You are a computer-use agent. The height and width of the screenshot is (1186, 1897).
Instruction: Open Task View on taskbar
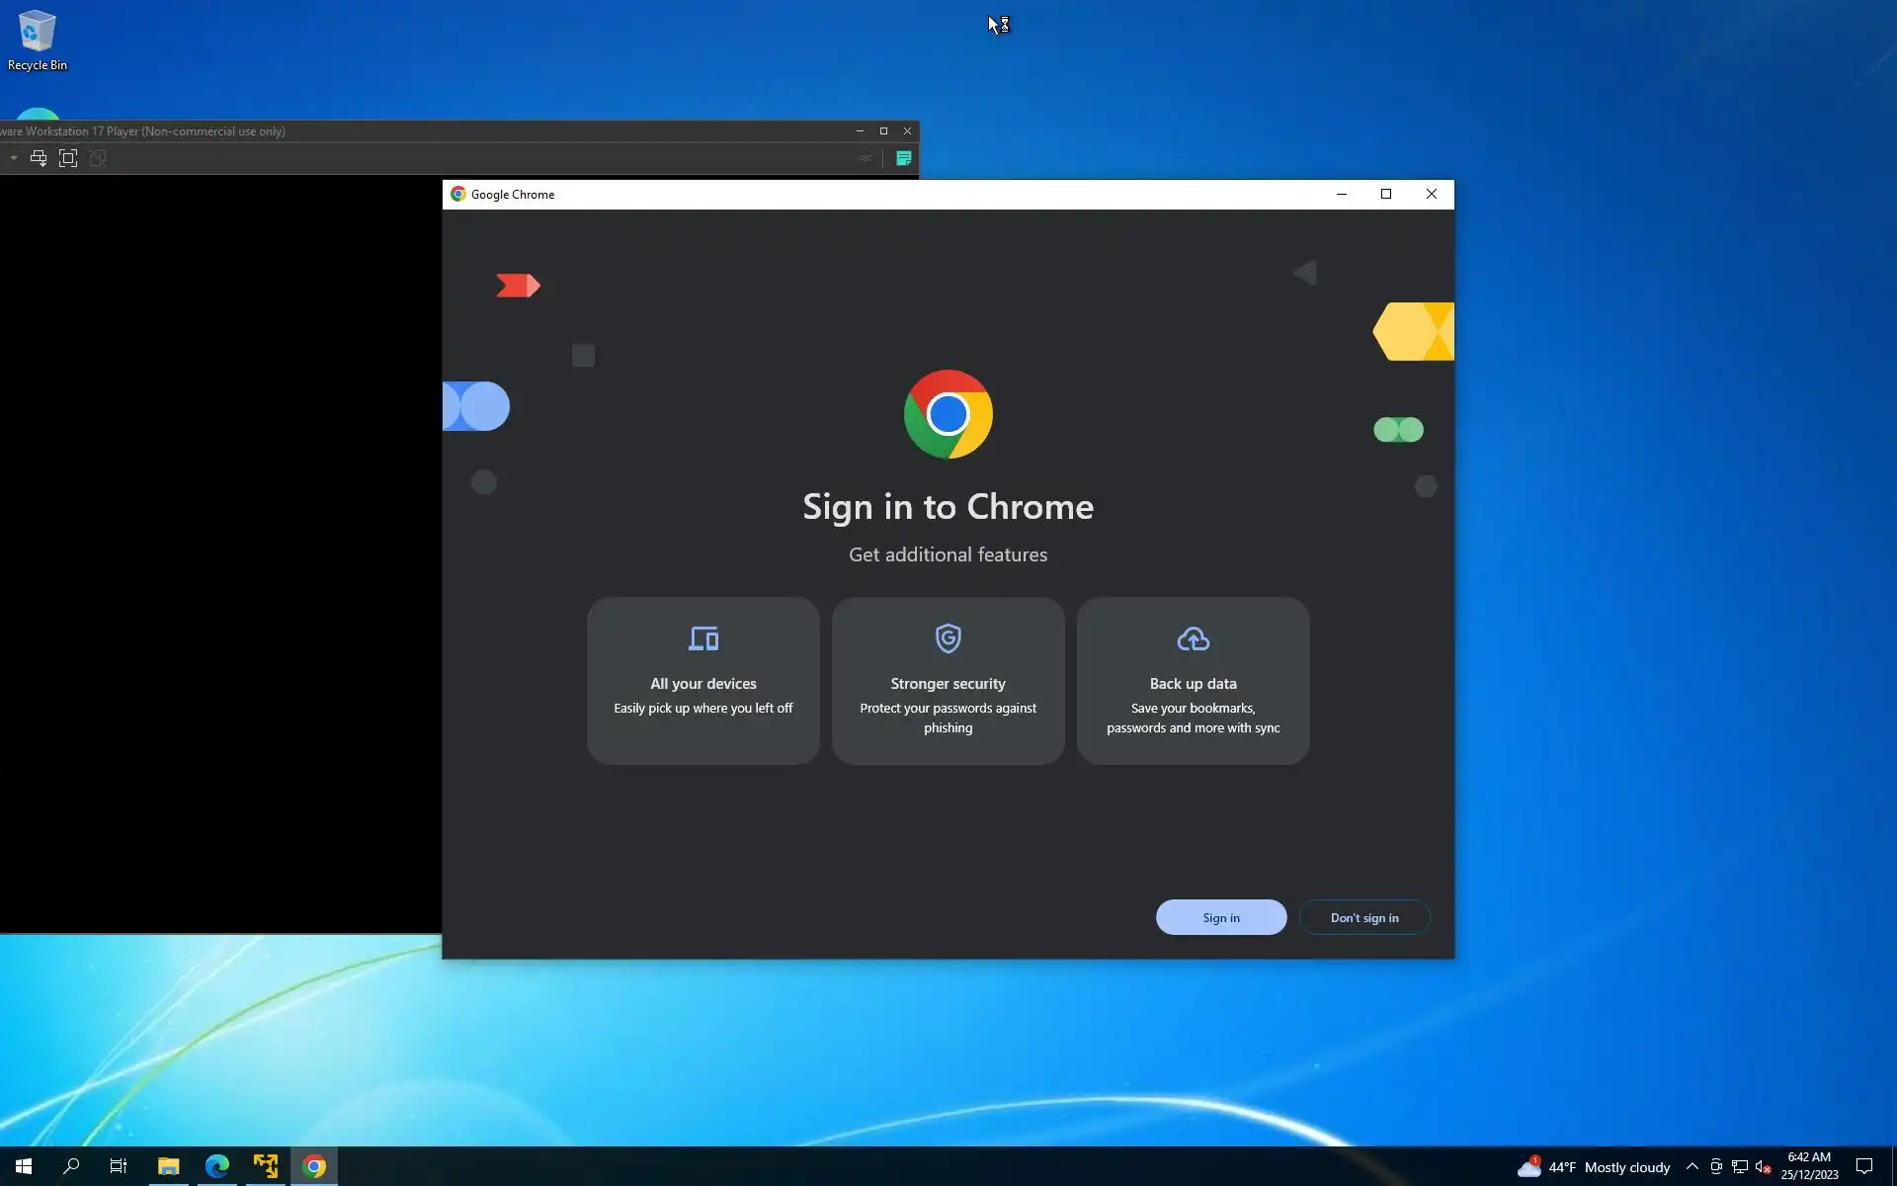coord(119,1166)
